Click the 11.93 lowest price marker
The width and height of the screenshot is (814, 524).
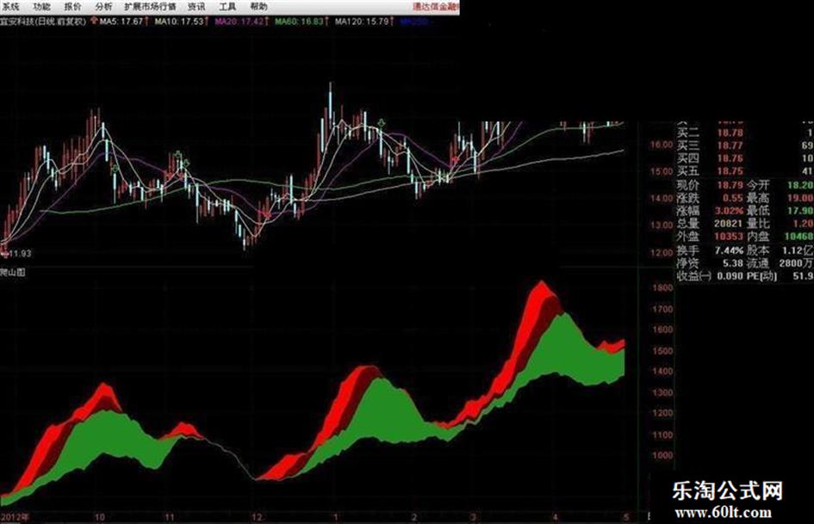coord(20,254)
